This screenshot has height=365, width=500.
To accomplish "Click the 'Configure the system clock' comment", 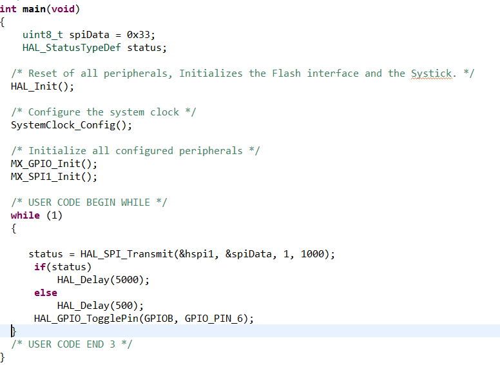I will [104, 112].
